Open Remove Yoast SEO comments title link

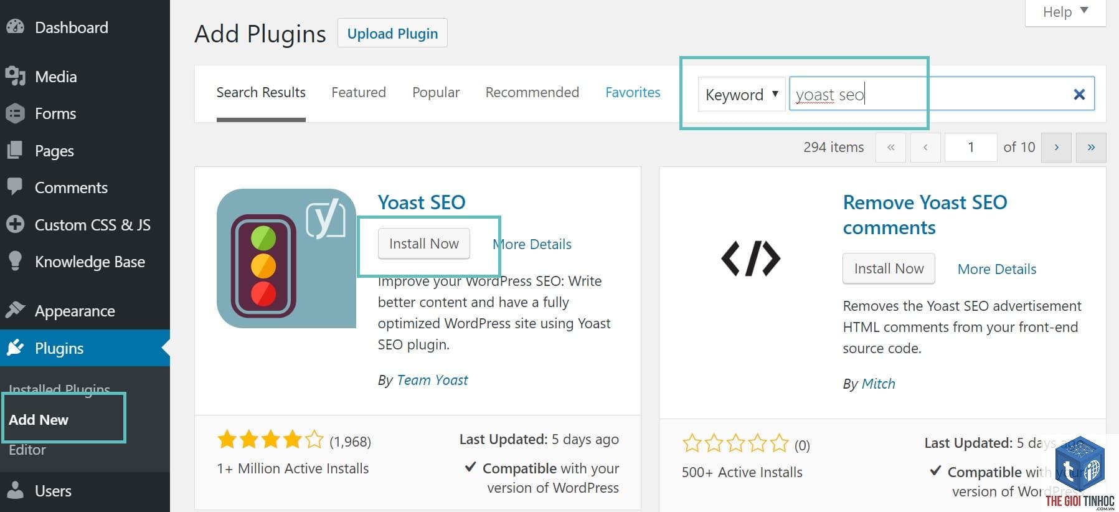click(925, 215)
